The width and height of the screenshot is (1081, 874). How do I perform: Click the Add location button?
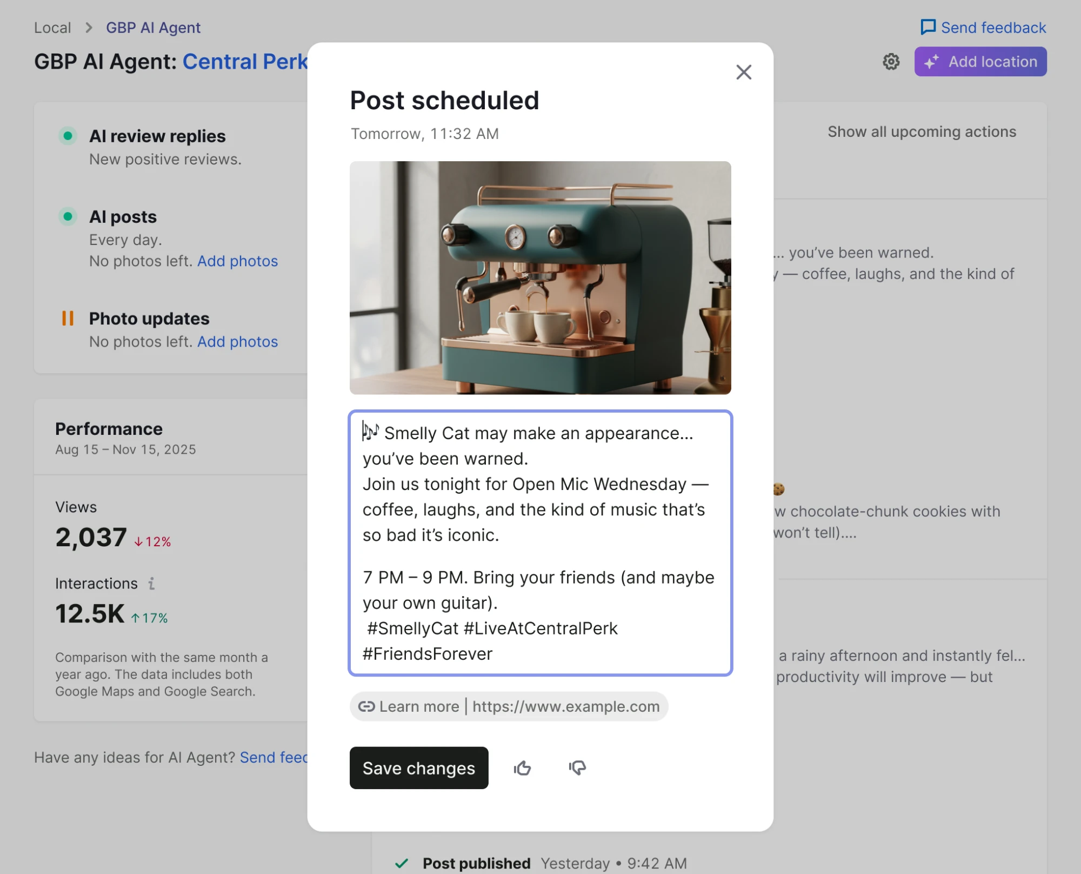[x=980, y=62]
